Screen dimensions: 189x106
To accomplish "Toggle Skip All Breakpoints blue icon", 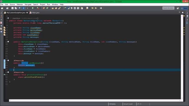I will pos(24,8).
